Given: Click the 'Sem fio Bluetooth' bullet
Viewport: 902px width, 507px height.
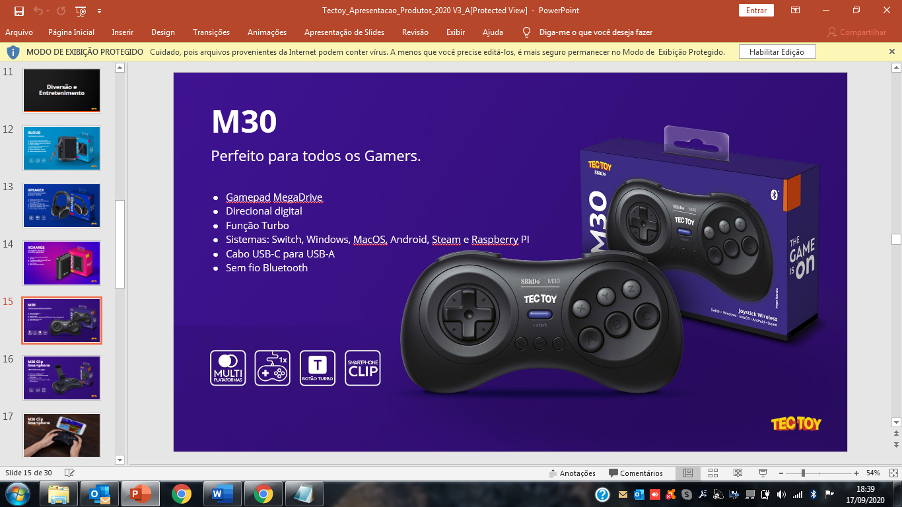Looking at the screenshot, I should coord(267,267).
